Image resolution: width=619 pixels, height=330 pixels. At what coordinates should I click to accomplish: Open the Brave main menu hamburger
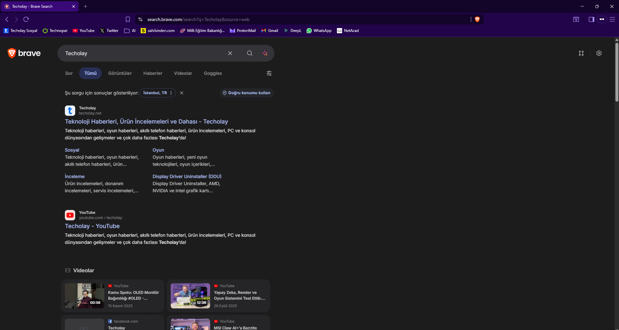pos(612,19)
